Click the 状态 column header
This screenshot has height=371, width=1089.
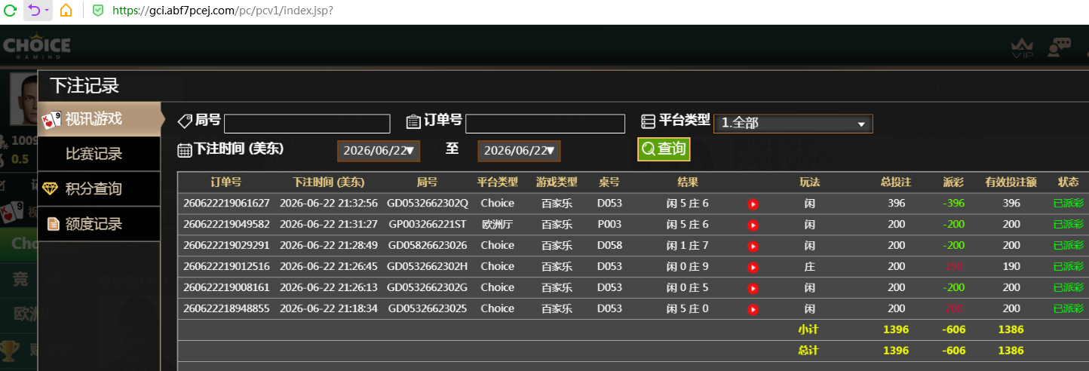1068,182
